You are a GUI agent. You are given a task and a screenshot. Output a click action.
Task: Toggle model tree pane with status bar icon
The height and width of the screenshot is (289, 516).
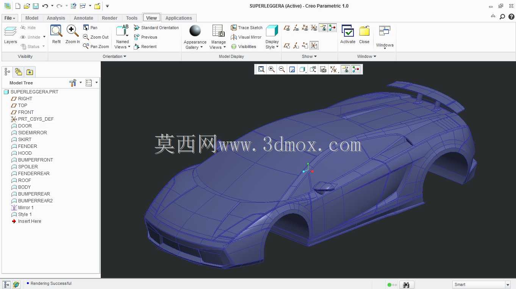[x=7, y=285]
